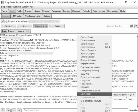Open the Help menu
This screenshot has height=112, width=138.
pyautogui.click(x=32, y=7)
